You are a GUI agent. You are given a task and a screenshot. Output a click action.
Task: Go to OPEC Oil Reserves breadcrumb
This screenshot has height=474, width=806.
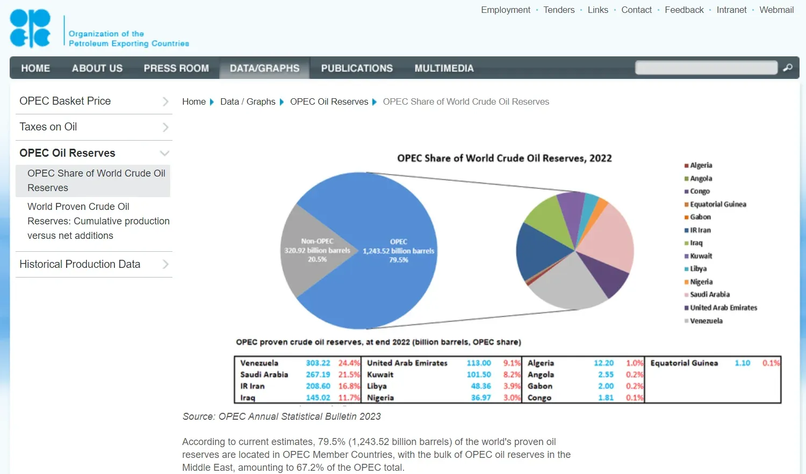(329, 101)
